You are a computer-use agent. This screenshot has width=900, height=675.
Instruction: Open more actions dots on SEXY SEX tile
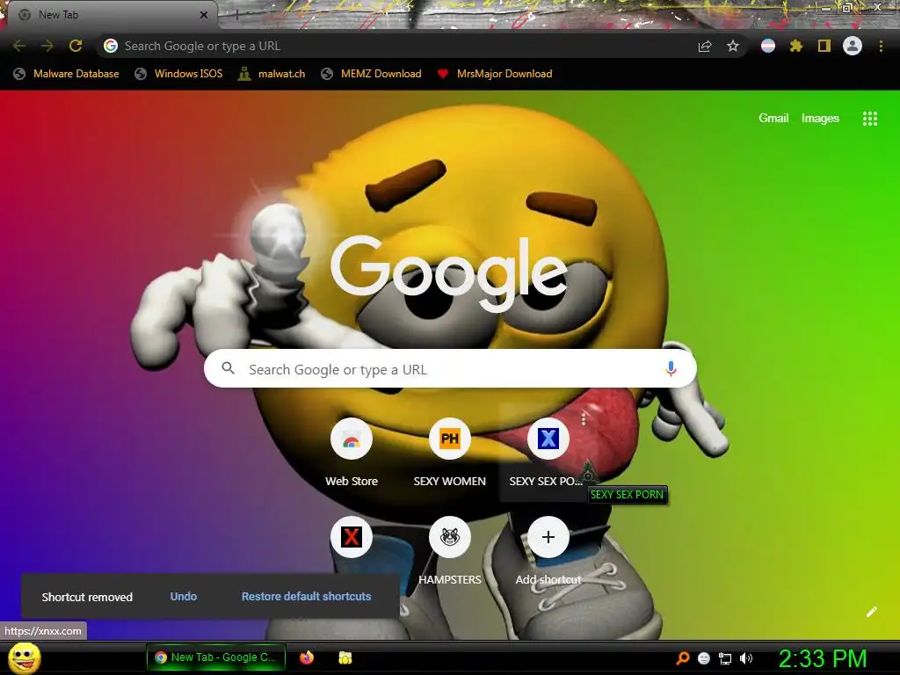pos(584,418)
